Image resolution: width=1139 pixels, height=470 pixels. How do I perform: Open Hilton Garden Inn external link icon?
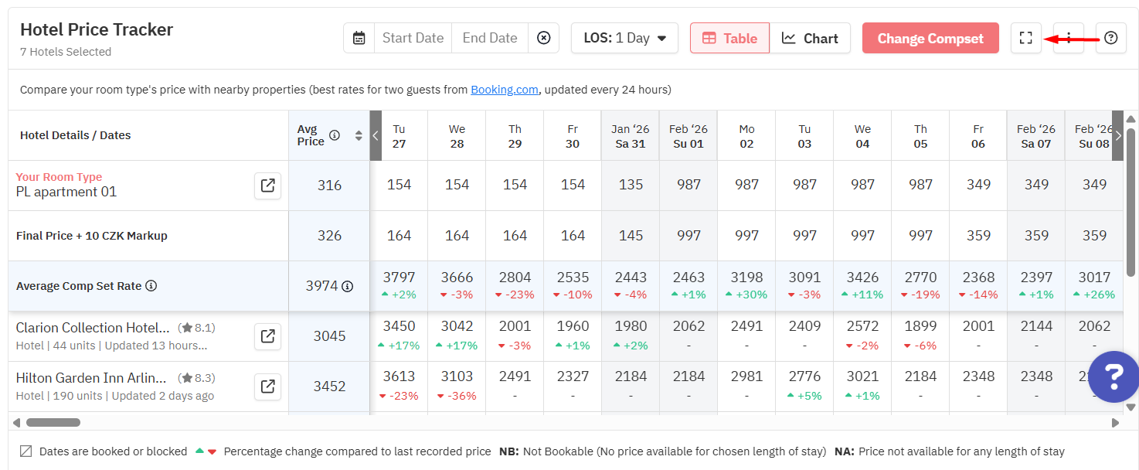[267, 387]
